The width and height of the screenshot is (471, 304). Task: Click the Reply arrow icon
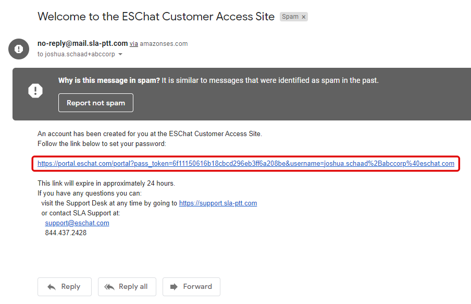52,287
